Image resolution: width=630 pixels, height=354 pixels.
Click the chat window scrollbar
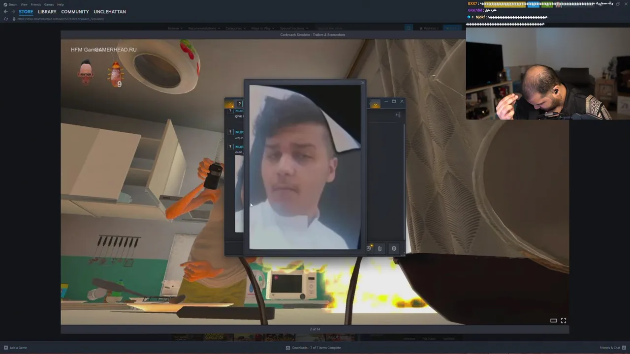point(404,182)
